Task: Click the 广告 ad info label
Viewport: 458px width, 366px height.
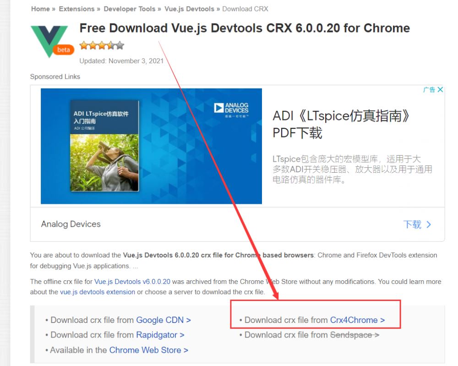Action: point(429,89)
